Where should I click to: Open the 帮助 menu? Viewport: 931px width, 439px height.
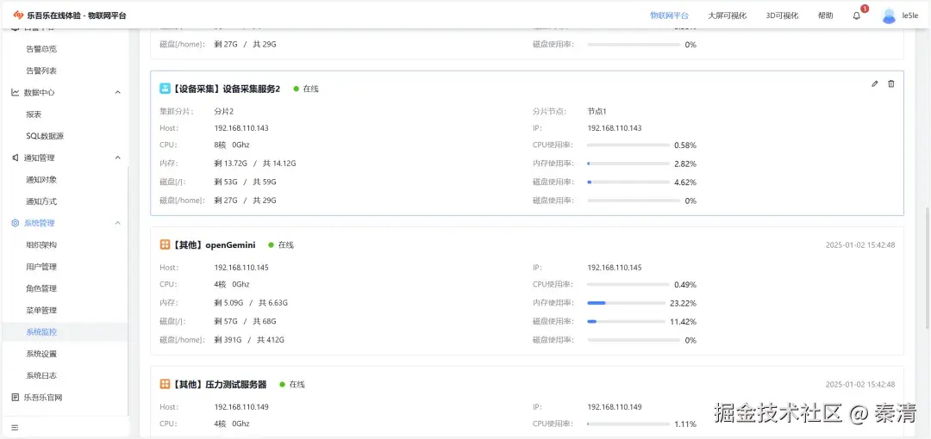click(825, 16)
